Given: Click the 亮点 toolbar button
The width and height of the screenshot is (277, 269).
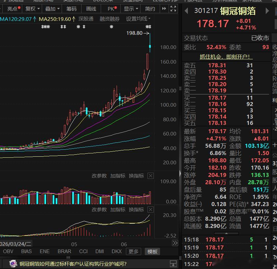Looking at the screenshot, I should click(14, 9).
